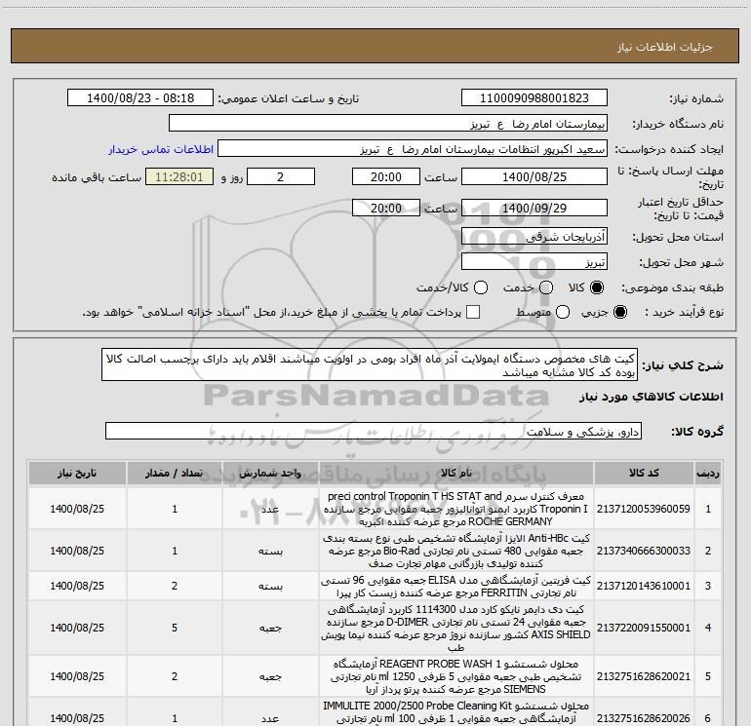The image size is (751, 726).
Task: Select the کالا radio button
Action: click(x=597, y=287)
